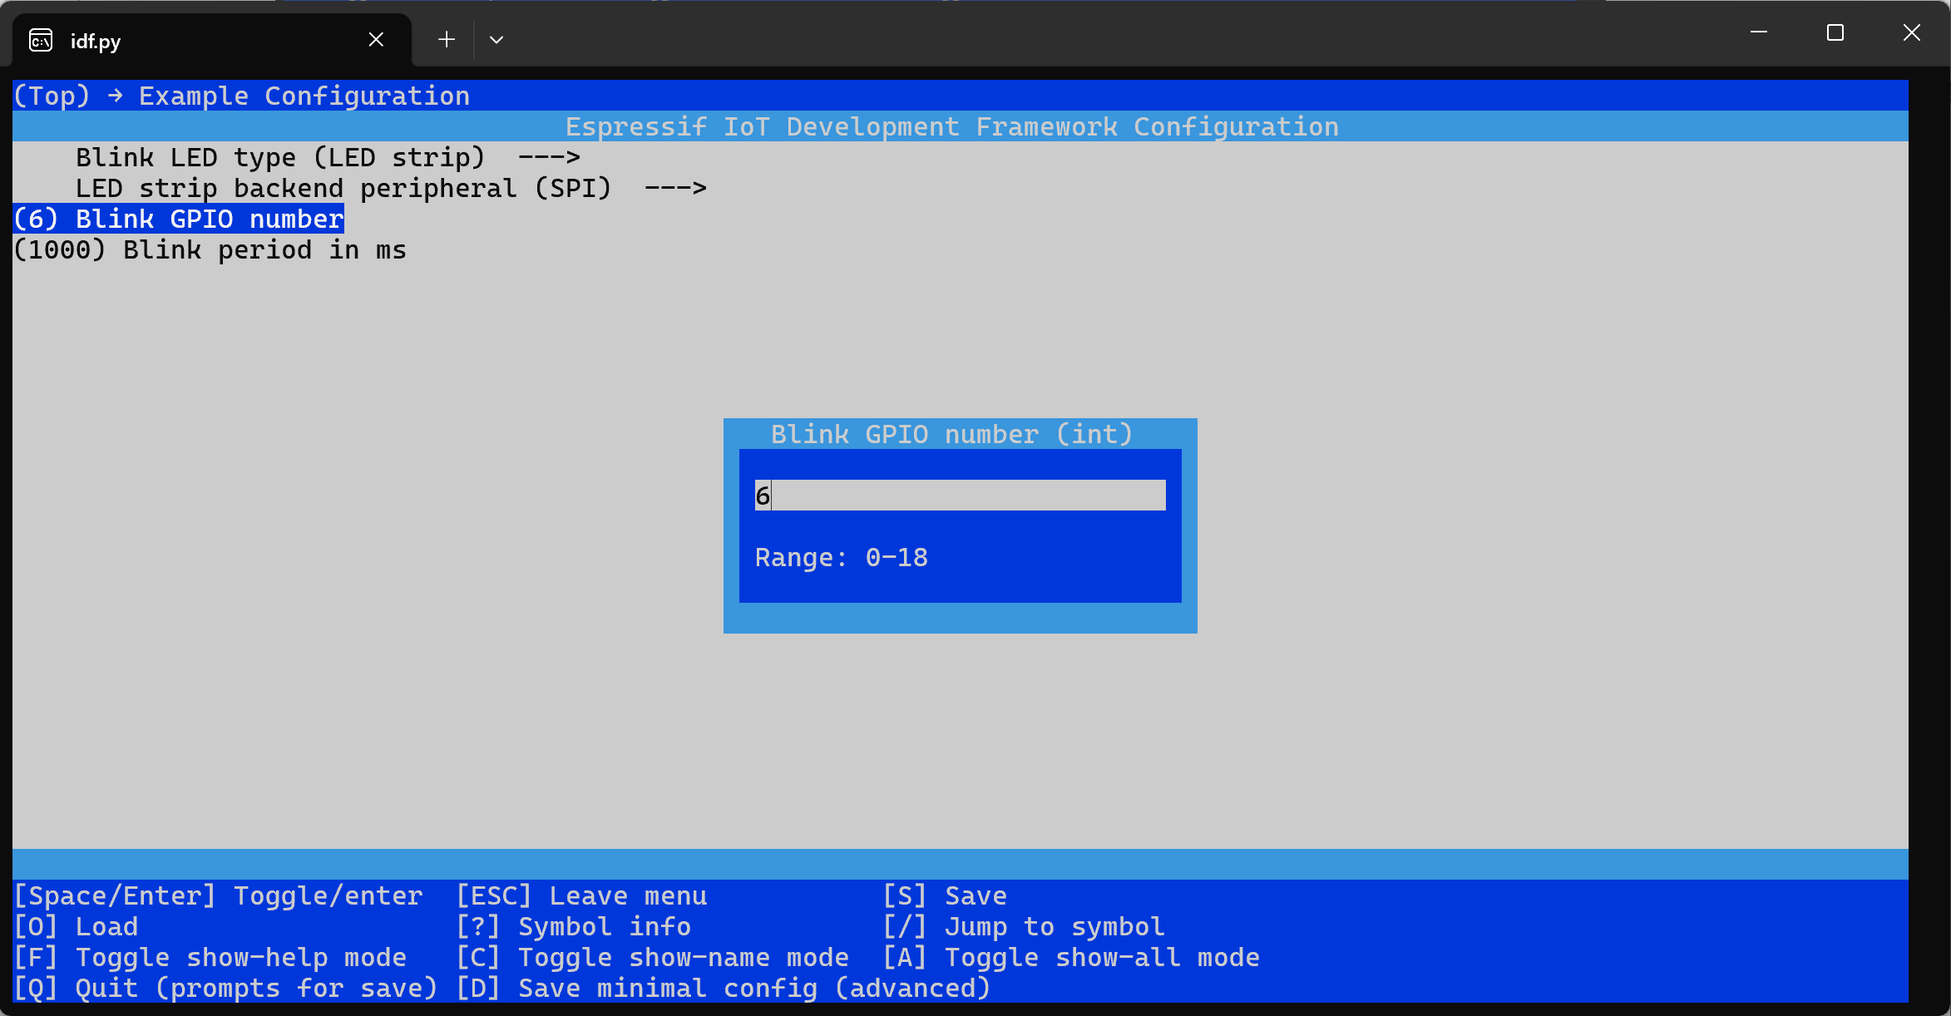Toggle show-name mode via [C]
Screen dimensions: 1951x1016
point(653,957)
